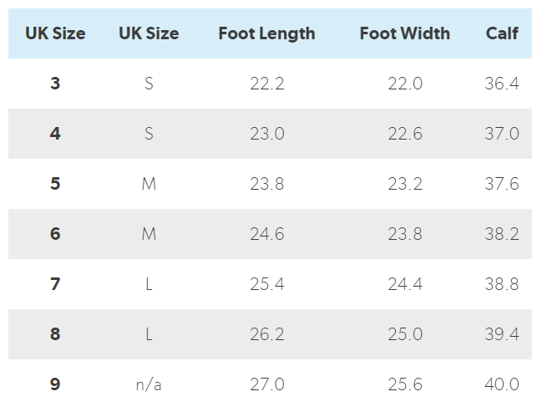Select UK size 5 row label
This screenshot has height=412, width=542.
point(55,184)
